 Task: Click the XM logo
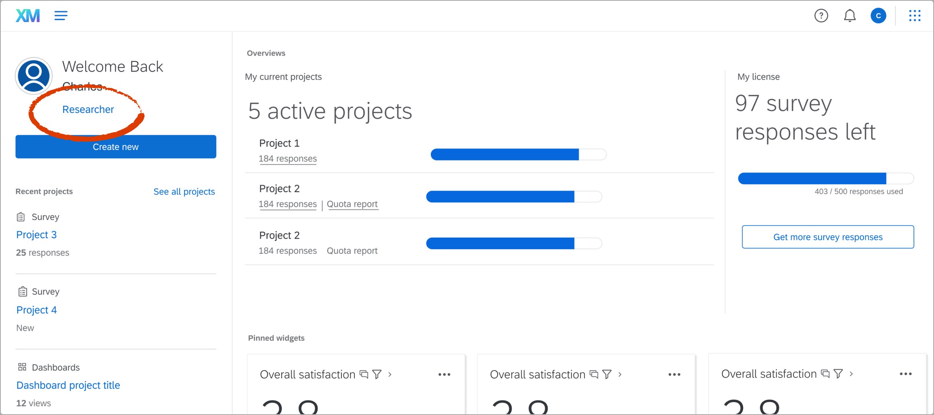(28, 16)
